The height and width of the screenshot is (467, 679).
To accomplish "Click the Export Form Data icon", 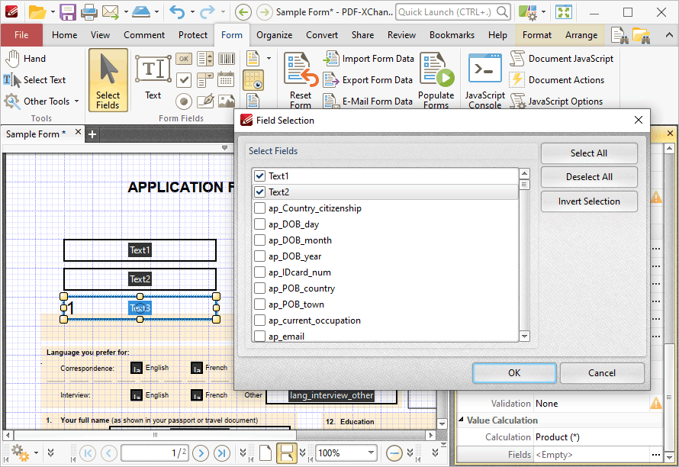I will 331,79.
